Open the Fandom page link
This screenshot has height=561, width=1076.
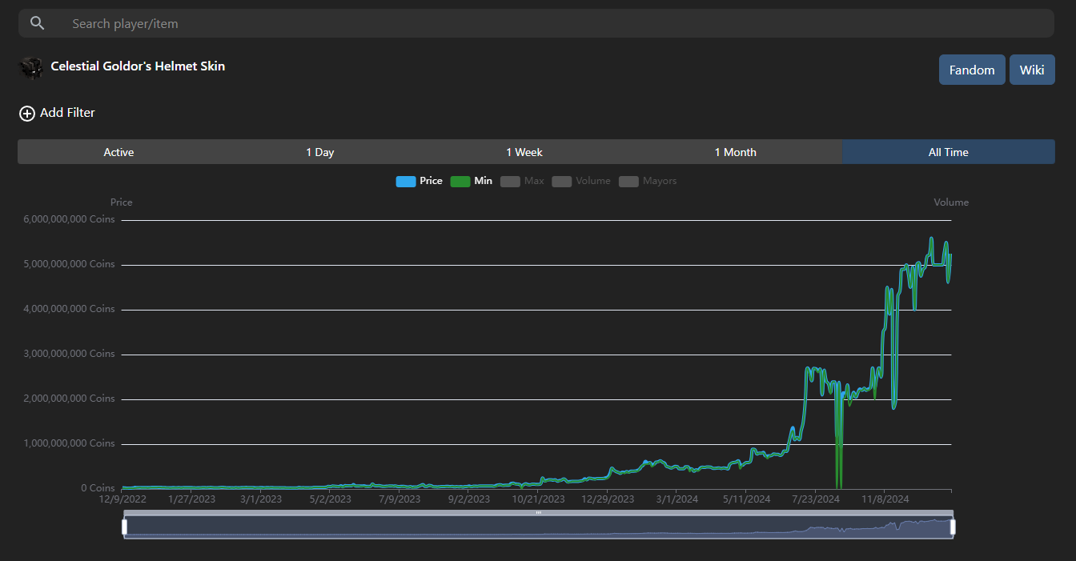coord(972,70)
